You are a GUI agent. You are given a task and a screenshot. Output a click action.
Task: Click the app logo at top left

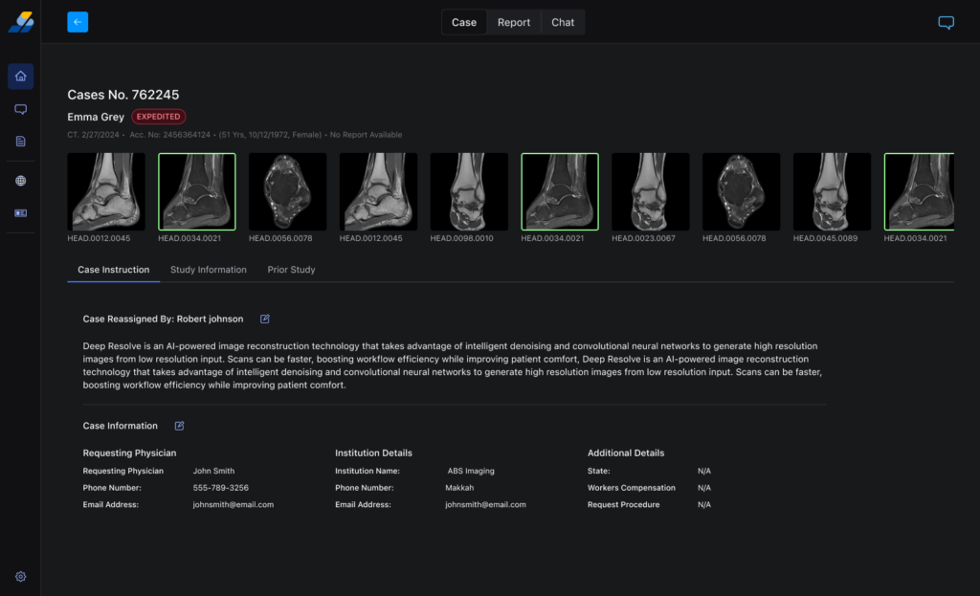pos(21,22)
